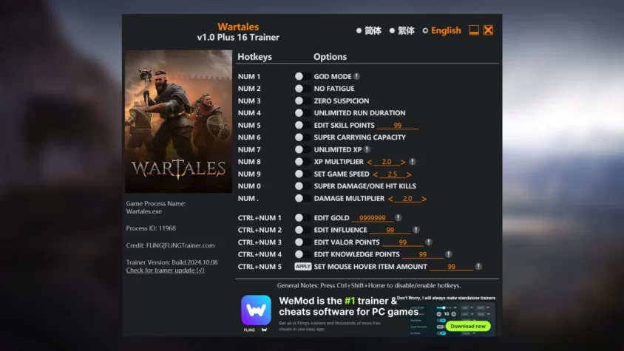Open Check for trainer update link

tap(165, 270)
